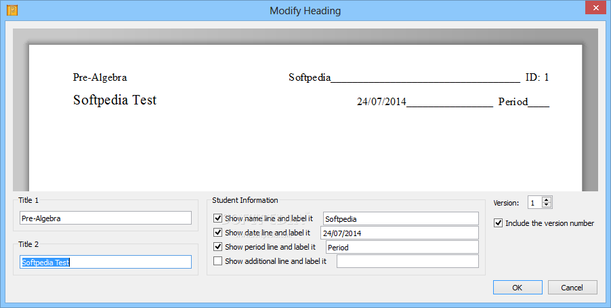Click the Softpedia Test heading in preview
The image size is (611, 308).
115,100
